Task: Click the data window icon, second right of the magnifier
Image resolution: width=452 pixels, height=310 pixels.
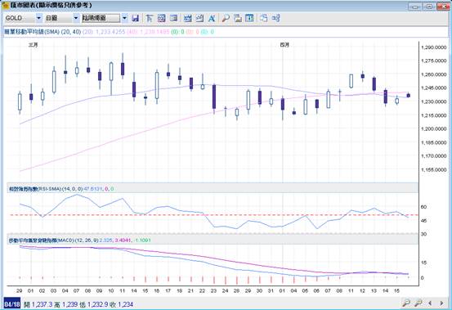Action: [249, 18]
